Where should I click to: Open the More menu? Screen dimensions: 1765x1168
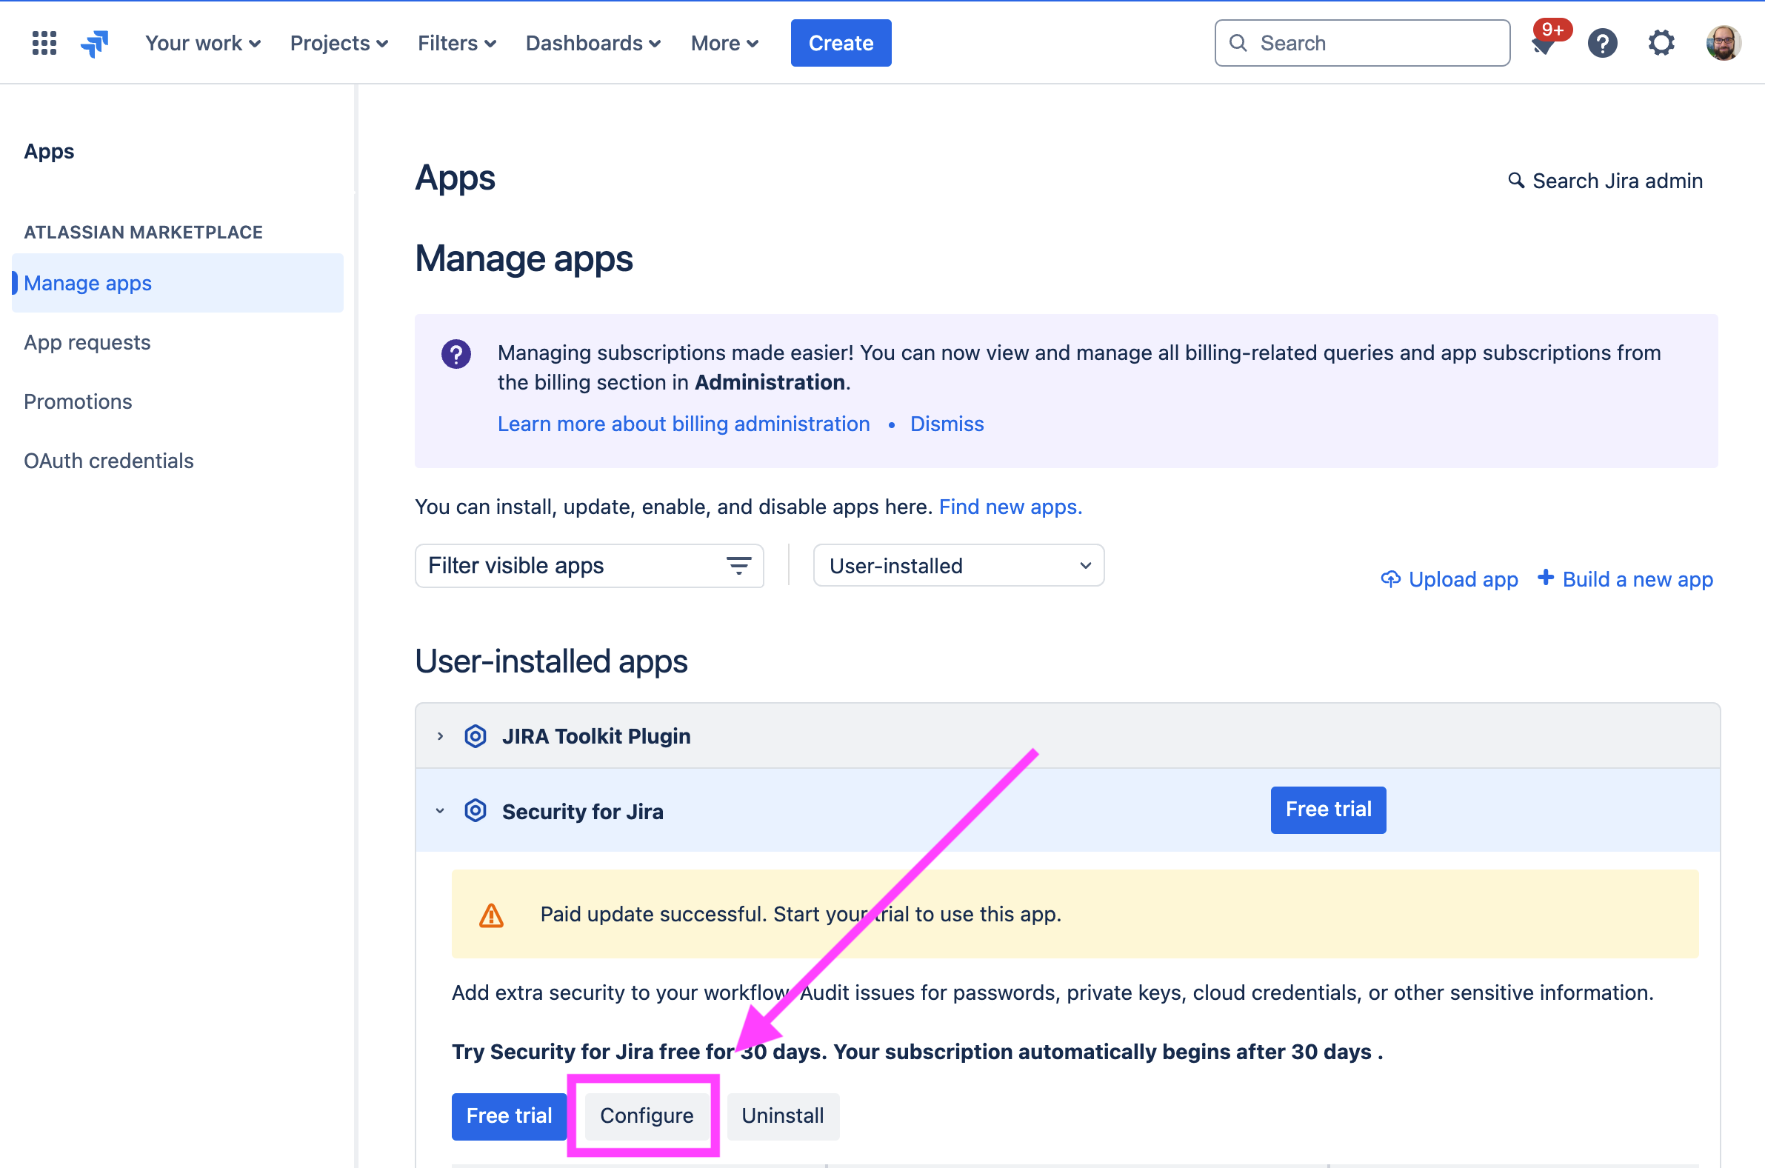pos(724,43)
